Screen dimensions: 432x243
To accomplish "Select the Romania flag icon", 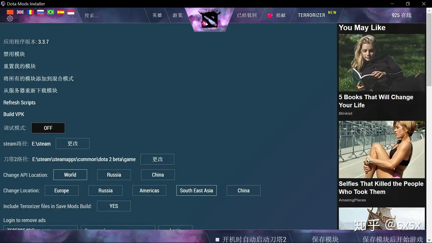I will 30,12.
